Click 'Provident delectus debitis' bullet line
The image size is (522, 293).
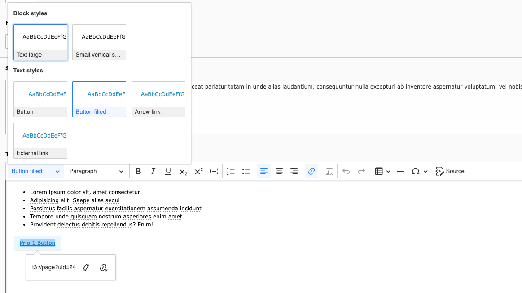click(x=91, y=225)
